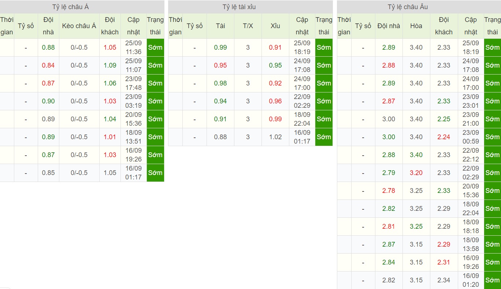Select home odds 0.84 in châu Á table

pyautogui.click(x=48, y=65)
